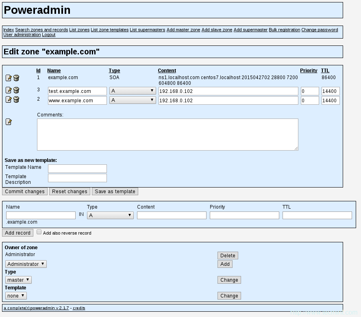The image size is (361, 317).
Task: Open the credits link at the bottom
Action: (79, 308)
